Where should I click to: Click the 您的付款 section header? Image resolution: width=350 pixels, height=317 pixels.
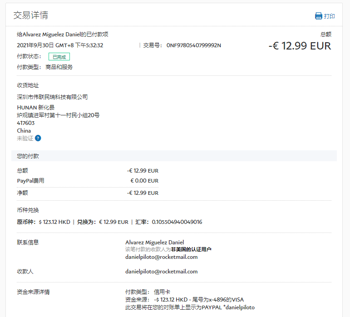[28, 156]
